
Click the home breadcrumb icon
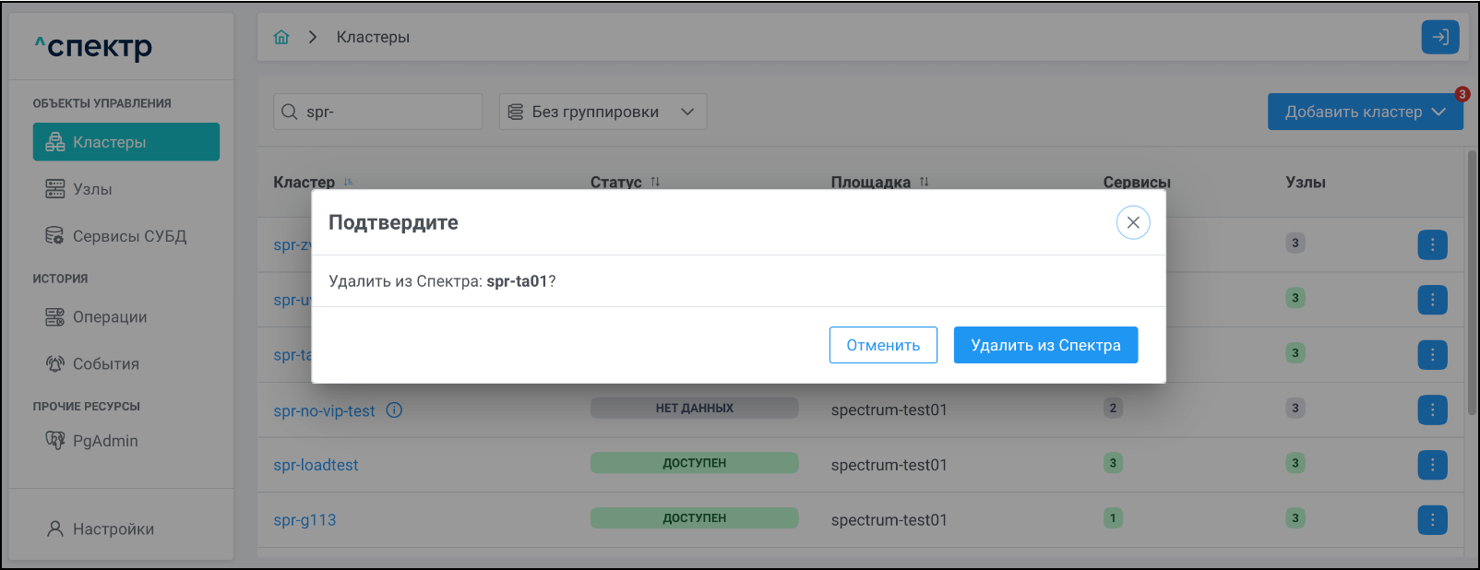[x=281, y=37]
